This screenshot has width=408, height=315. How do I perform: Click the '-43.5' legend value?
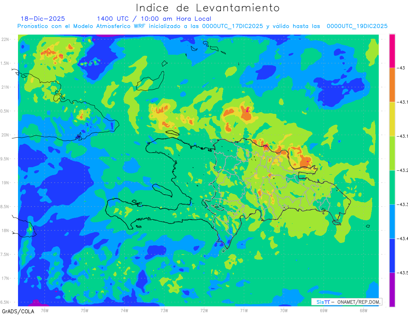403,273
